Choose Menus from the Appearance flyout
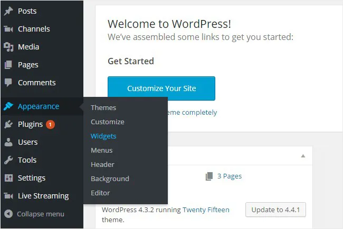 click(102, 150)
